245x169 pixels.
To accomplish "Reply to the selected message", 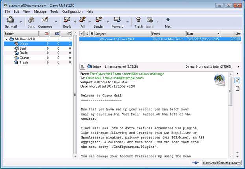I will point(67,22).
